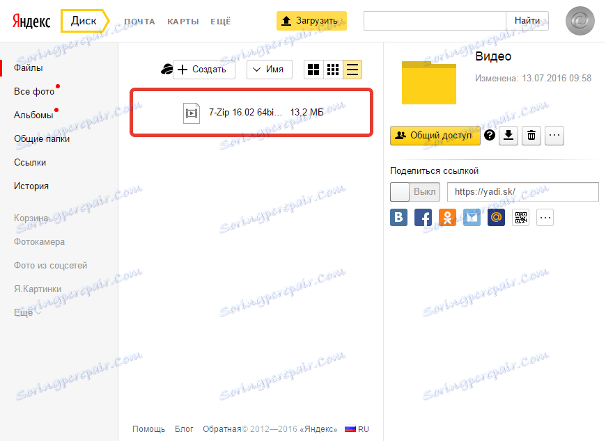This screenshot has height=441, width=606.
Task: Download the Видео folder
Action: [x=508, y=136]
